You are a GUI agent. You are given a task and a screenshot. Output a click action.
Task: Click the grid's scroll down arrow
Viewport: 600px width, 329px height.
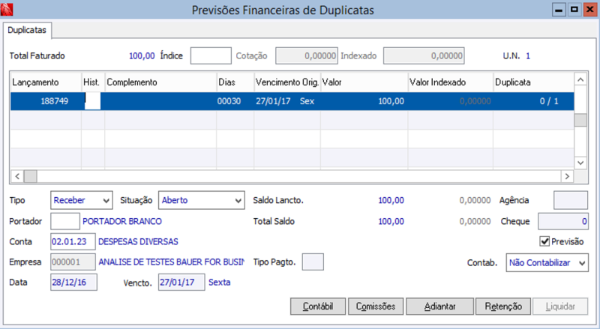580,163
